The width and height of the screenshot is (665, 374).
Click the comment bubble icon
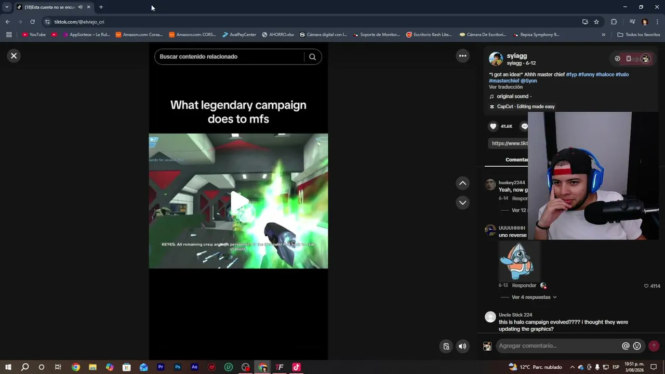coord(524,126)
